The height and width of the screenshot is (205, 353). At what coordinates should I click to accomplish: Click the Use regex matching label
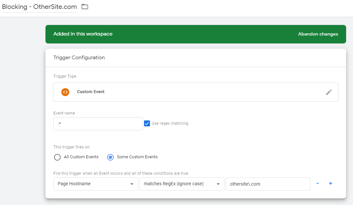(x=170, y=123)
